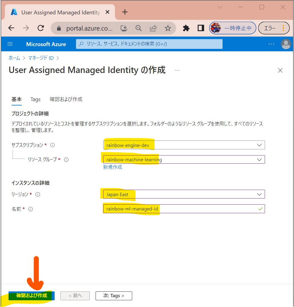Image resolution: width=294 pixels, height=307 pixels.
Task: Switch to the 確認および作成 tab
Action: tap(66, 99)
